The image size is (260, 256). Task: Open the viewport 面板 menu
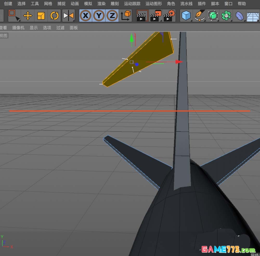tap(74, 28)
